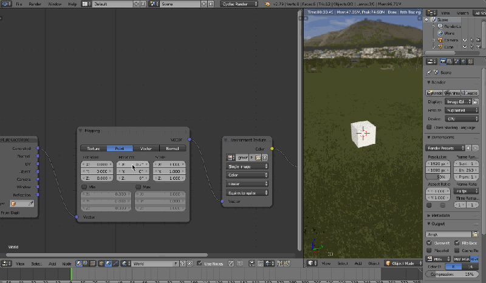Collapse the Mapping node triangle
Viewport: 486px width, 283px height.
pos(80,131)
